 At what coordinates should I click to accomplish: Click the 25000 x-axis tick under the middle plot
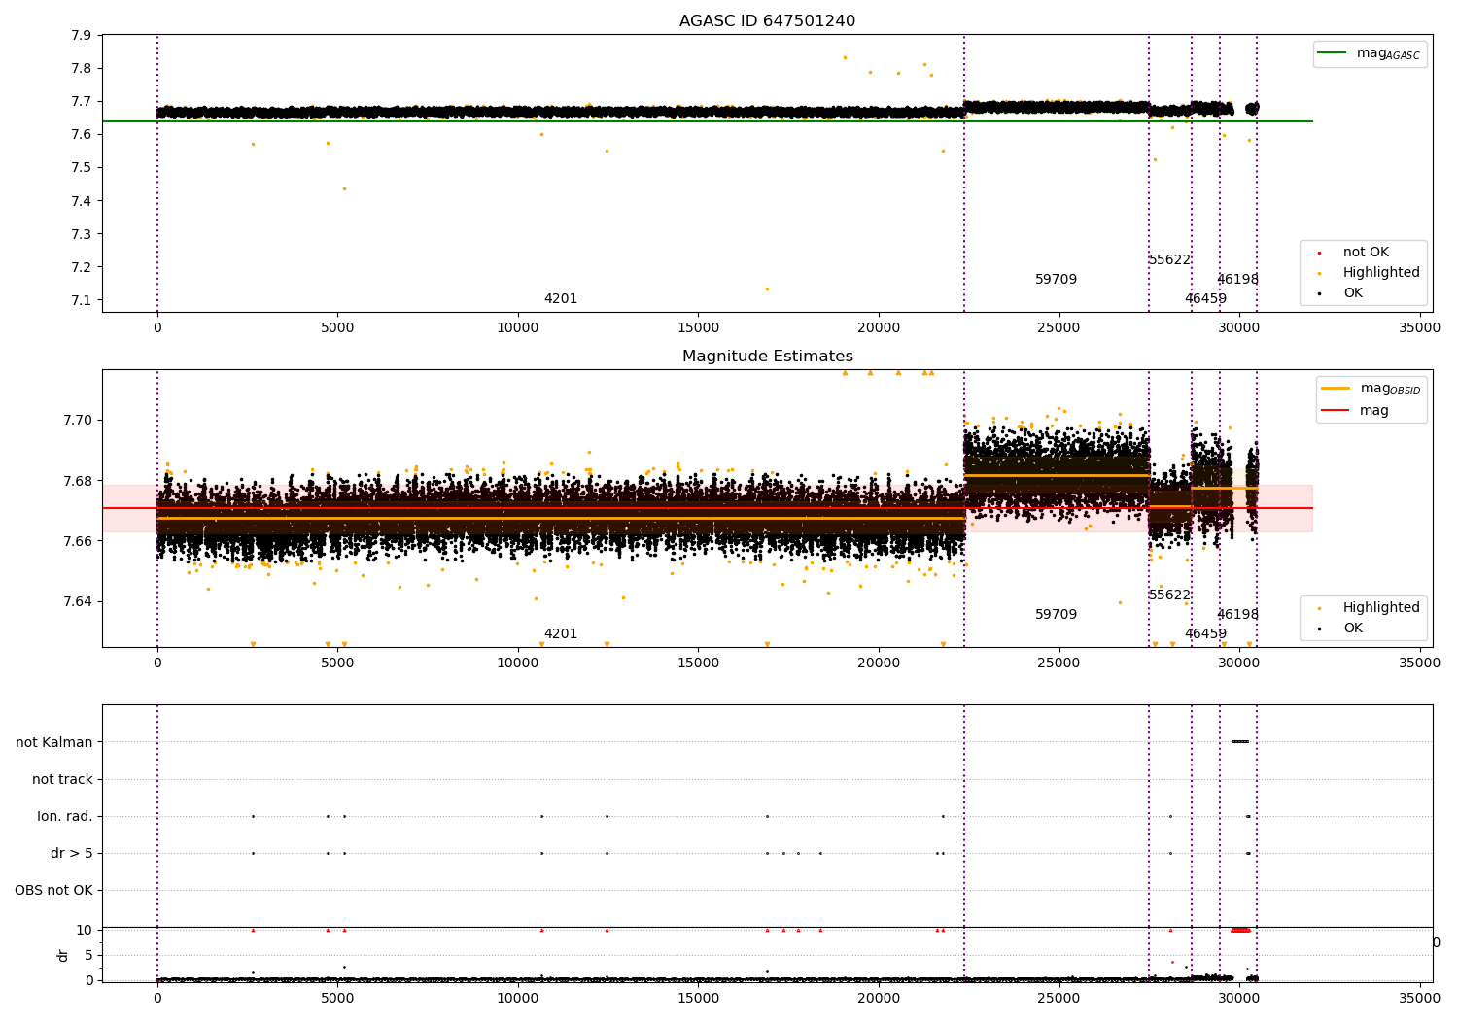click(x=1059, y=663)
